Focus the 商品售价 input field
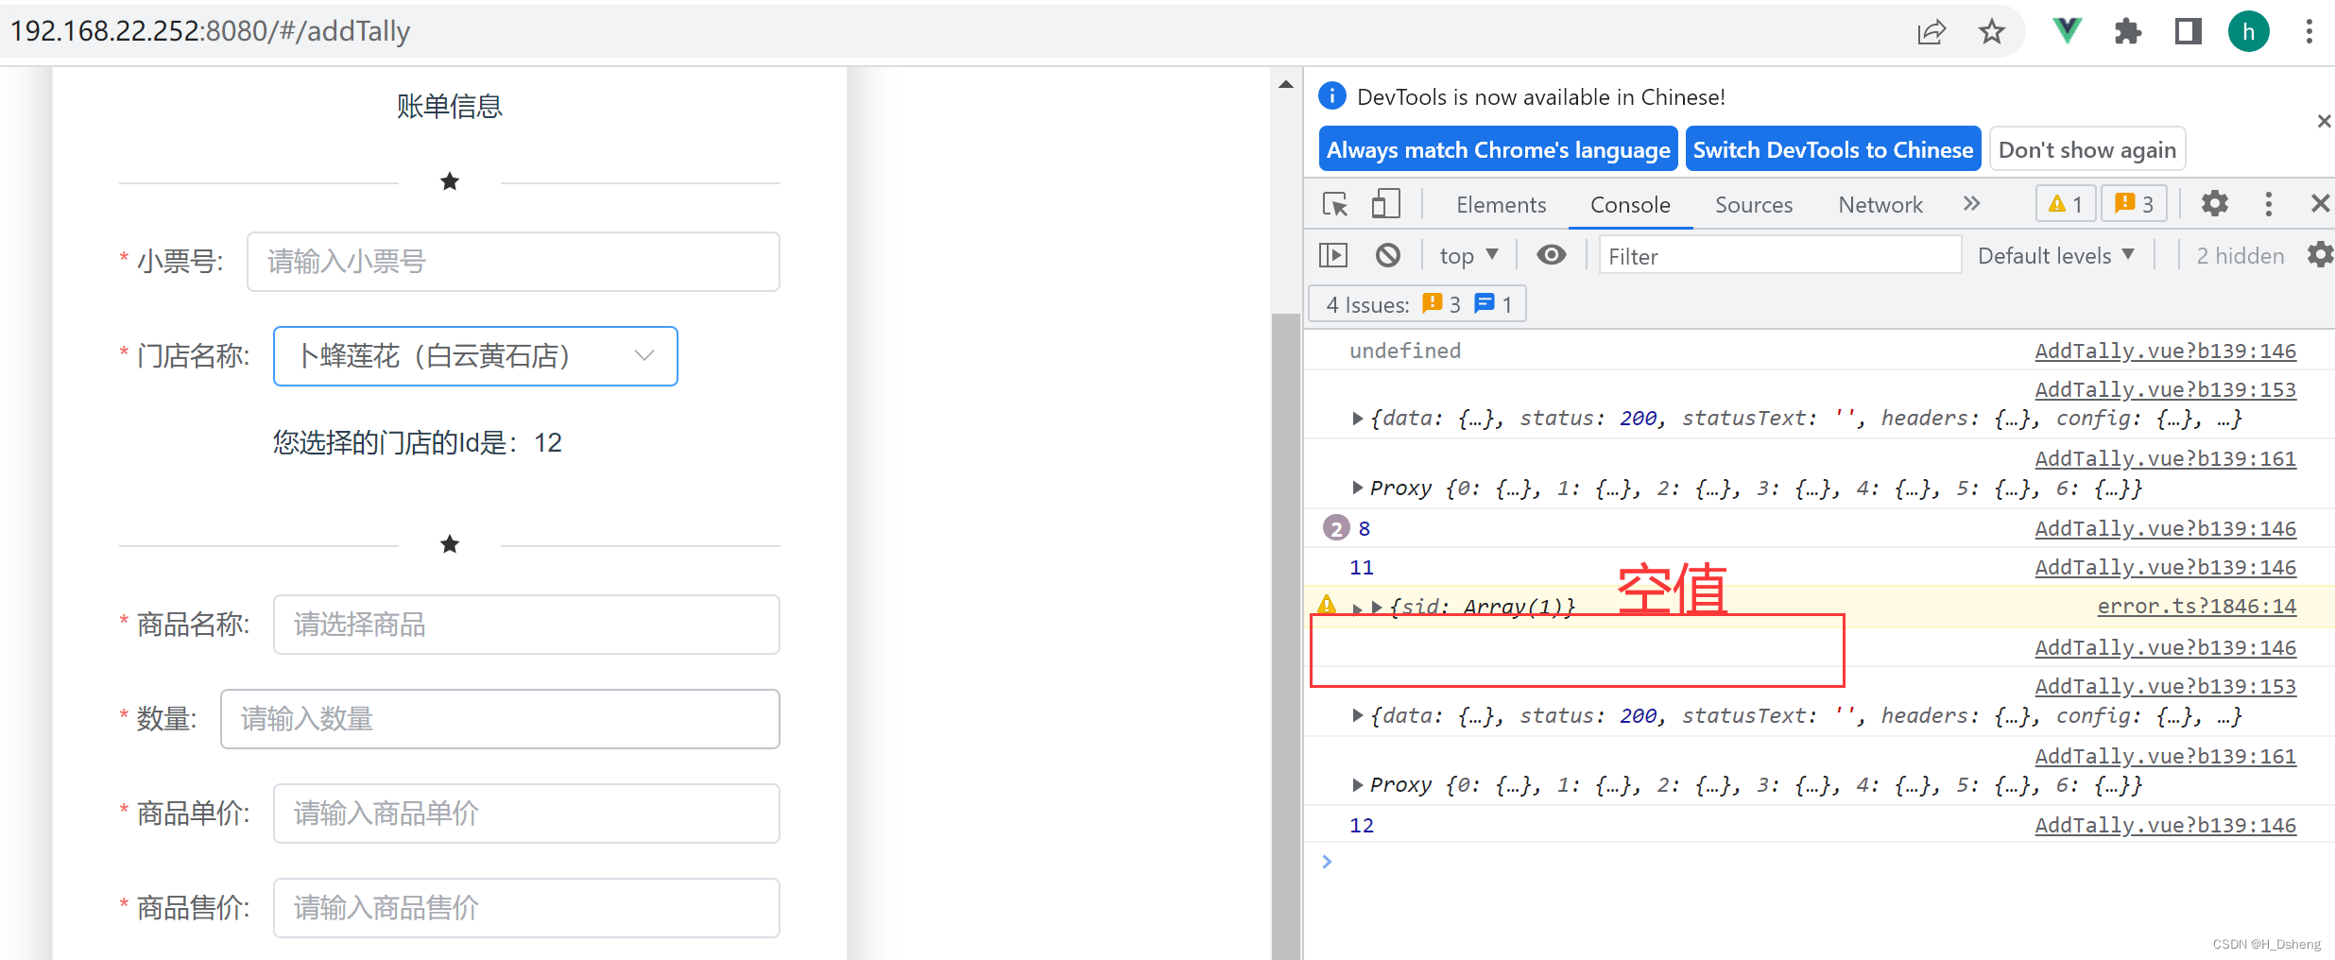The image size is (2335, 960). coord(526,908)
